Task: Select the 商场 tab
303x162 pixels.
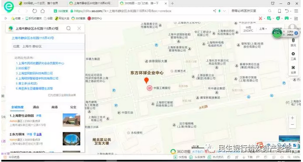Action: point(54,107)
